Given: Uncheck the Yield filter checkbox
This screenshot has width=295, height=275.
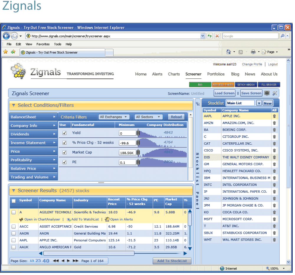Looking at the screenshot, I should coord(64,133).
